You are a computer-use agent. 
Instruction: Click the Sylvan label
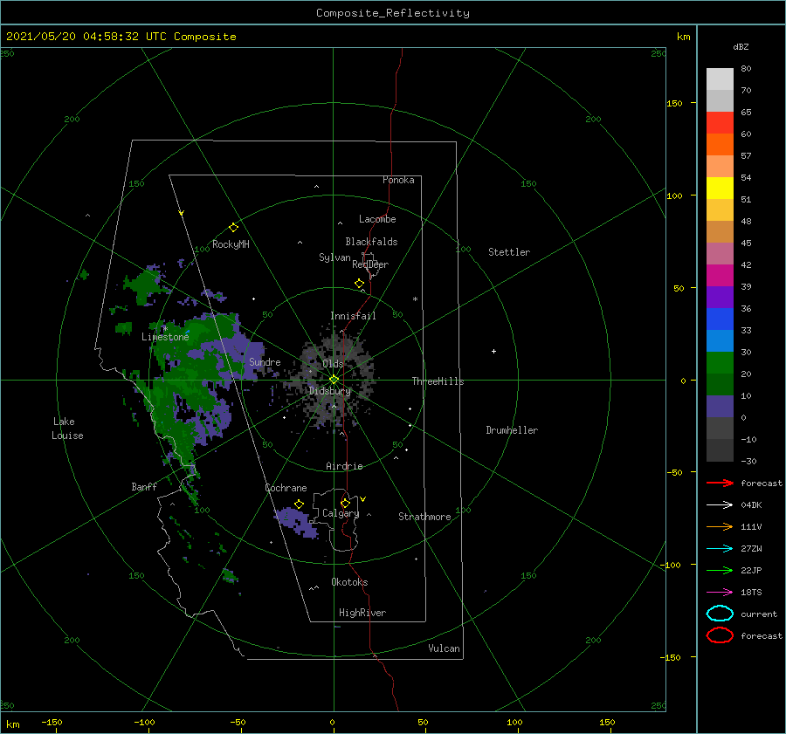[x=334, y=257]
